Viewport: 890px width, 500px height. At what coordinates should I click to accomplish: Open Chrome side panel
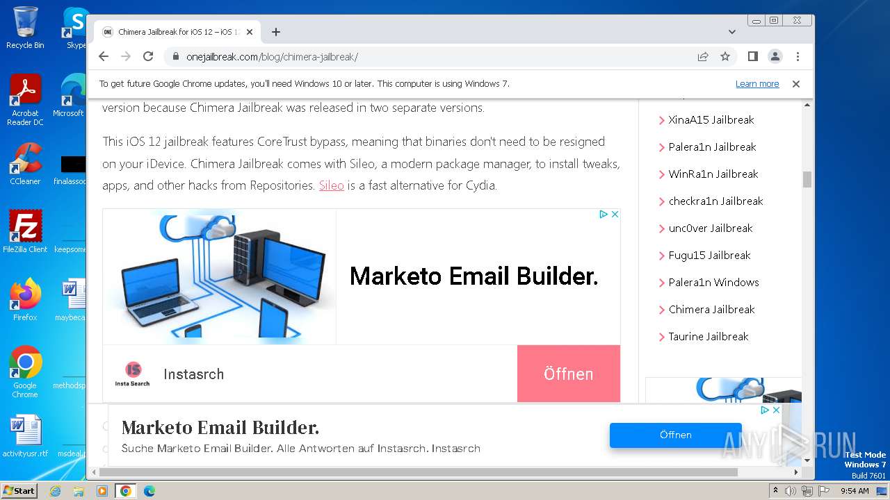coord(752,57)
